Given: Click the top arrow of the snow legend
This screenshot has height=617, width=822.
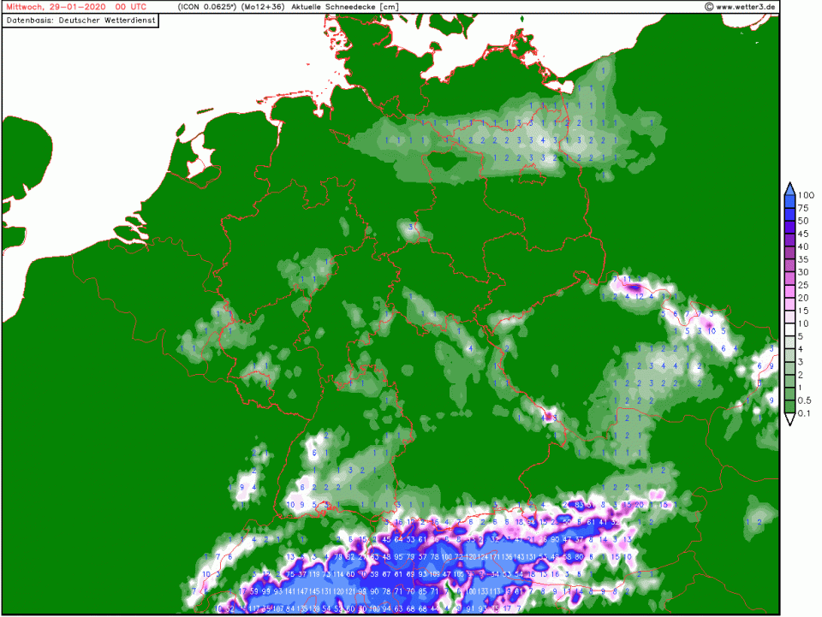Looking at the screenshot, I should pos(789,188).
